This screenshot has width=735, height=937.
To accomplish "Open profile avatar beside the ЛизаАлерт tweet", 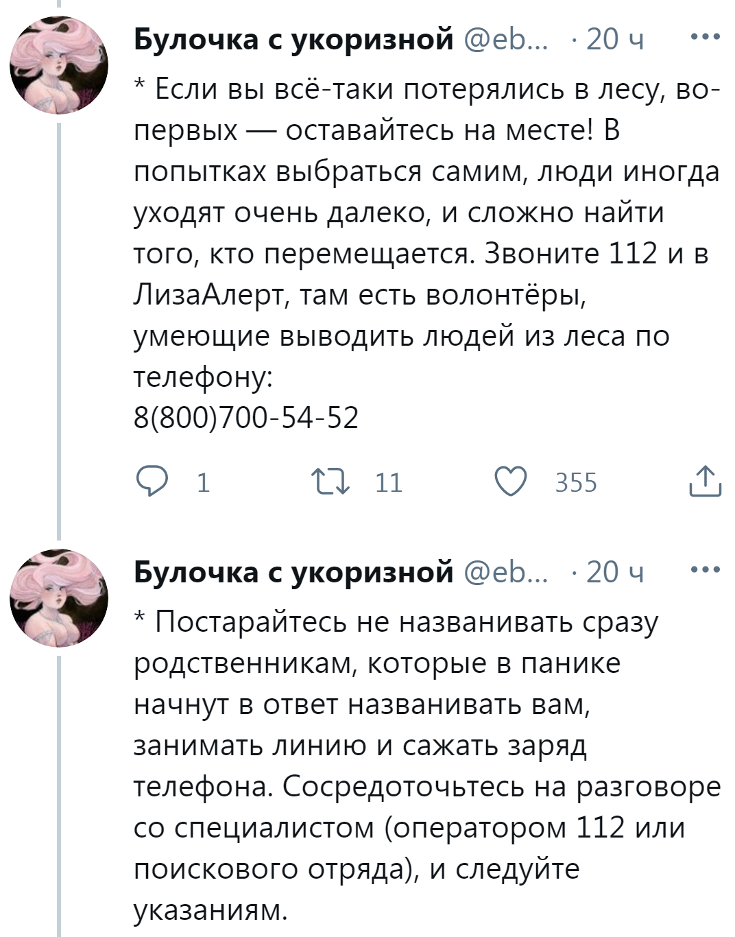I will click(59, 64).
